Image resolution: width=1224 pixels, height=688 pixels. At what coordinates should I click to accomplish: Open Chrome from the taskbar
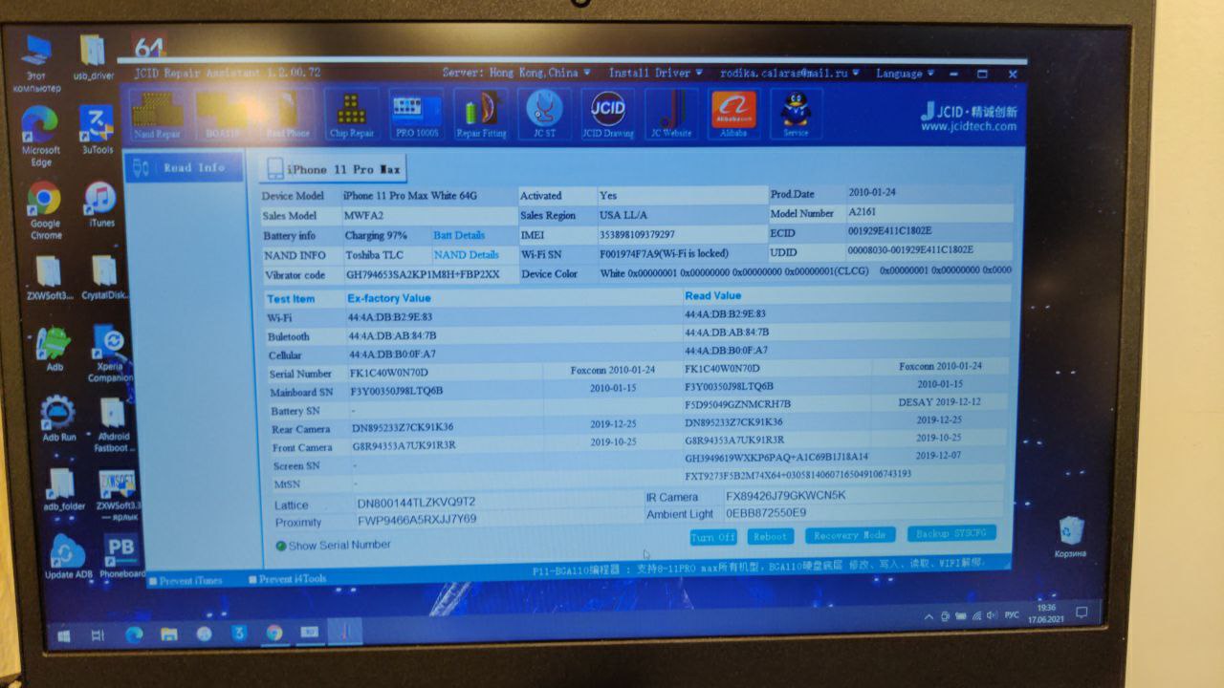tap(274, 633)
